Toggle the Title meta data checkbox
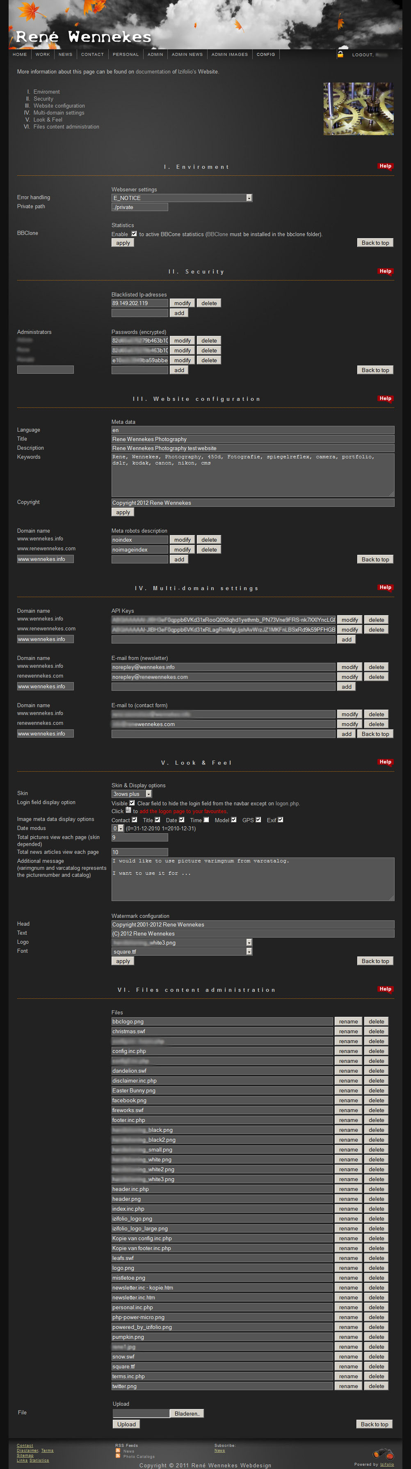This screenshot has width=411, height=1469. (157, 820)
